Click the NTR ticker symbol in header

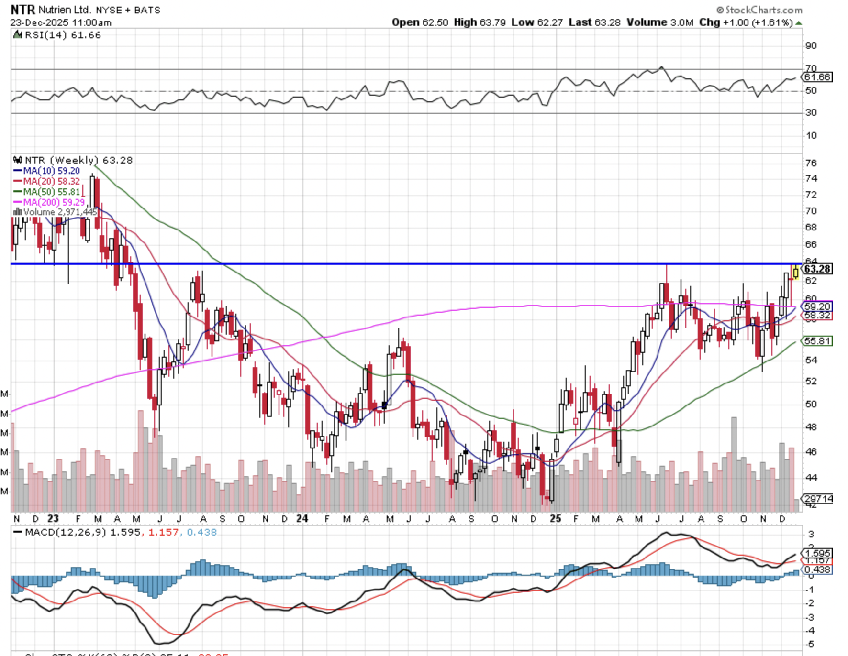click(22, 10)
